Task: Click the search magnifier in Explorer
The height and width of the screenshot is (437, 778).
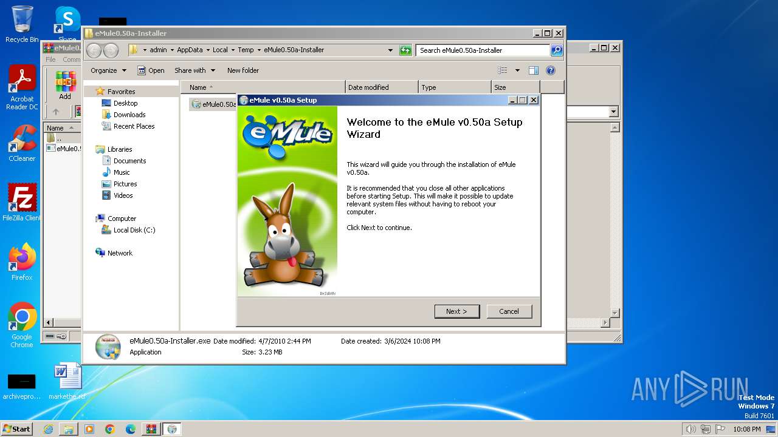Action: click(557, 50)
